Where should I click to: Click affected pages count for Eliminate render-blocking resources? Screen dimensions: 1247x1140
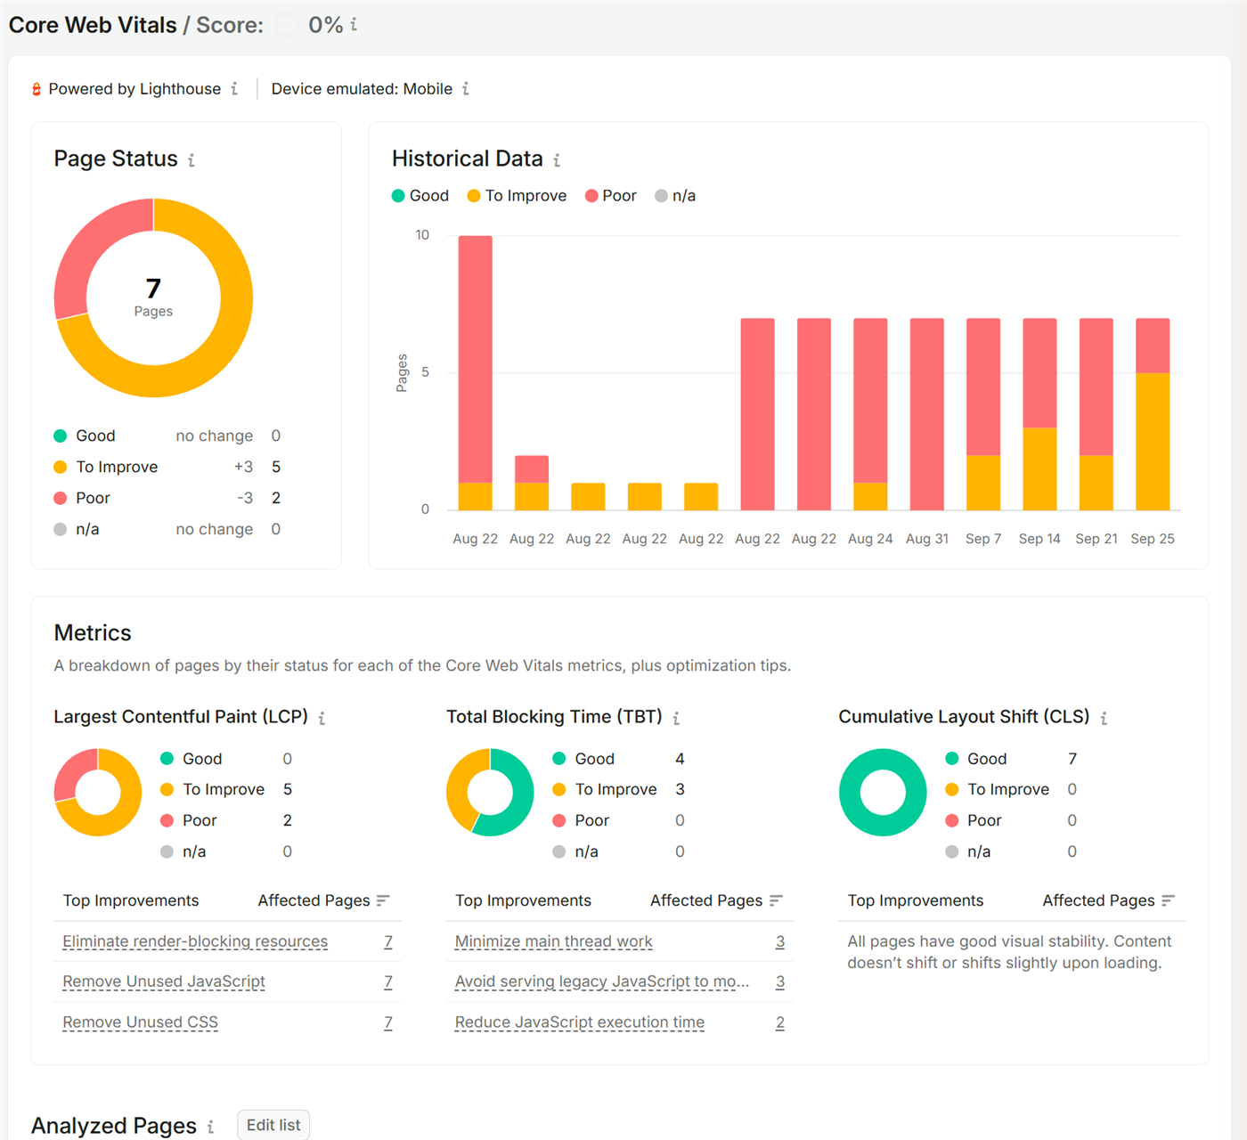tap(388, 941)
